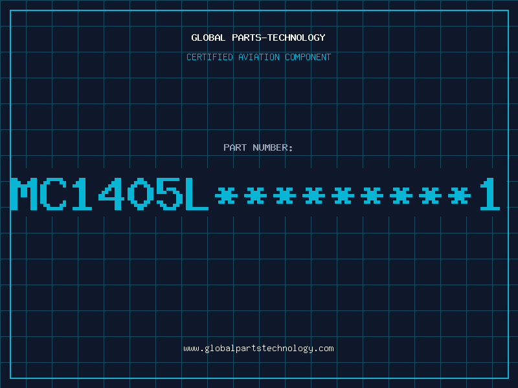Click the digit 4 in MC1405L

click(x=111, y=194)
